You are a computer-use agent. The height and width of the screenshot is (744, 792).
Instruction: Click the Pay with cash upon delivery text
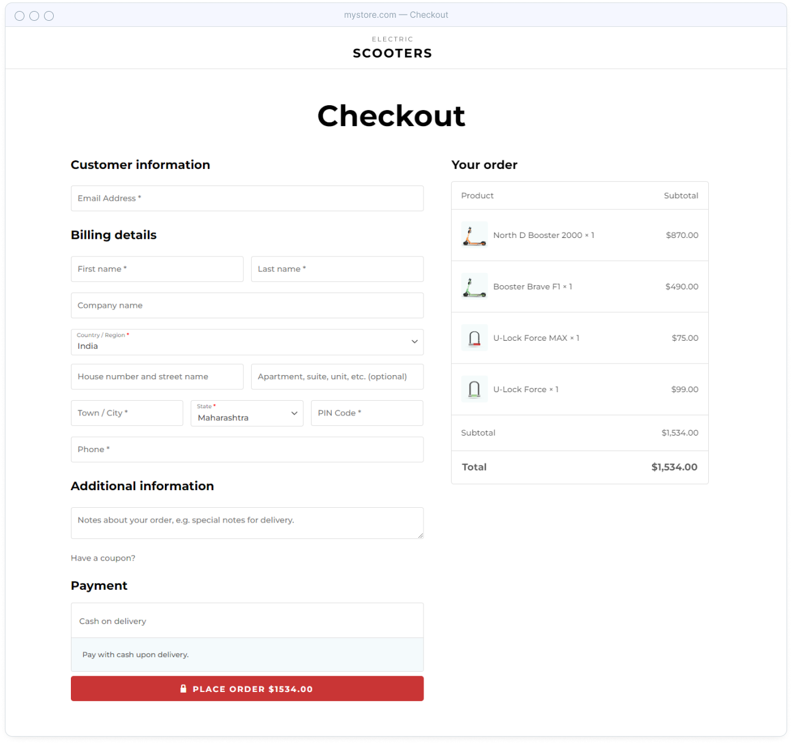click(x=136, y=655)
